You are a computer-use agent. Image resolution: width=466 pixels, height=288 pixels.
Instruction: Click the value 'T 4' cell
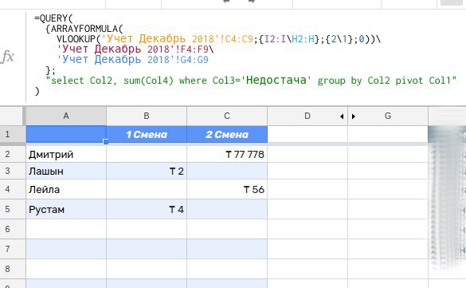tap(147, 209)
